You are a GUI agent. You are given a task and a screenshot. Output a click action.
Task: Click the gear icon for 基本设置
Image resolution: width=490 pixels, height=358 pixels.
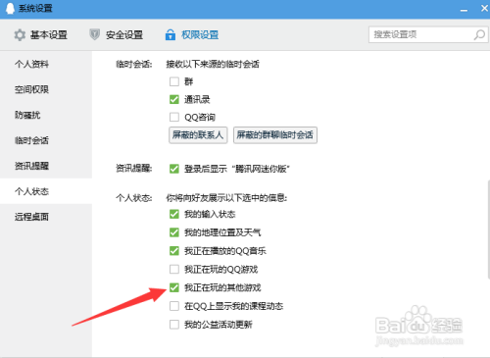pos(20,35)
